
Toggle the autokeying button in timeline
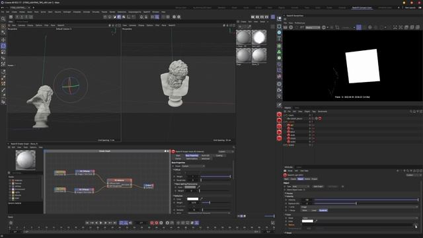pos(157,223)
